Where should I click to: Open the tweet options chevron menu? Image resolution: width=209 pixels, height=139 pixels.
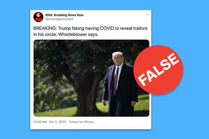[x=148, y=15]
